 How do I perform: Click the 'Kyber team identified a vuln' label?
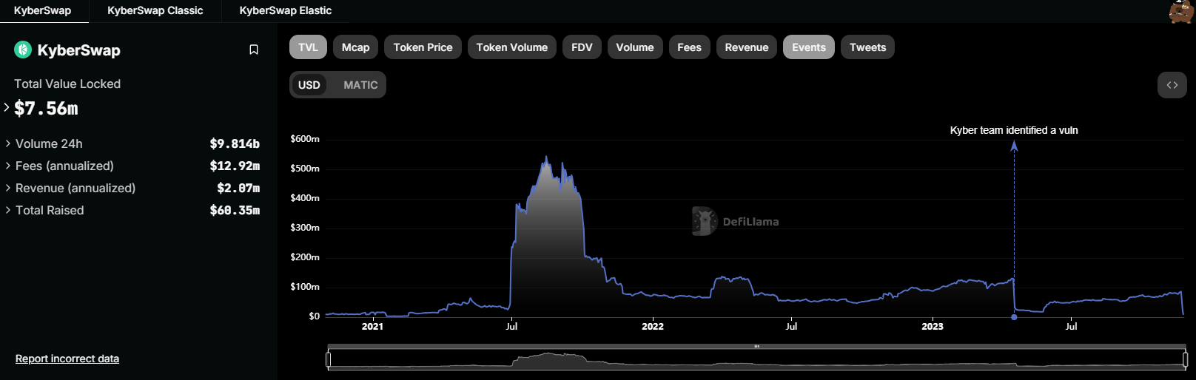(x=1014, y=130)
